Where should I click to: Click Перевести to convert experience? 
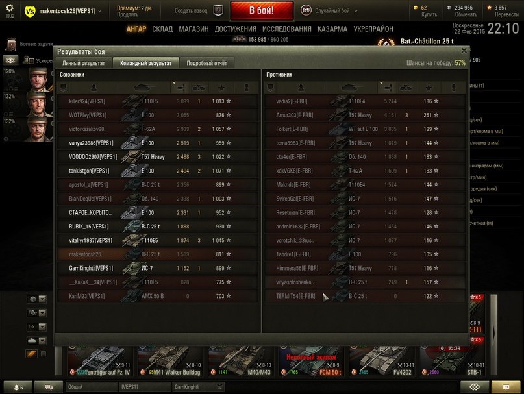pyautogui.click(x=506, y=14)
